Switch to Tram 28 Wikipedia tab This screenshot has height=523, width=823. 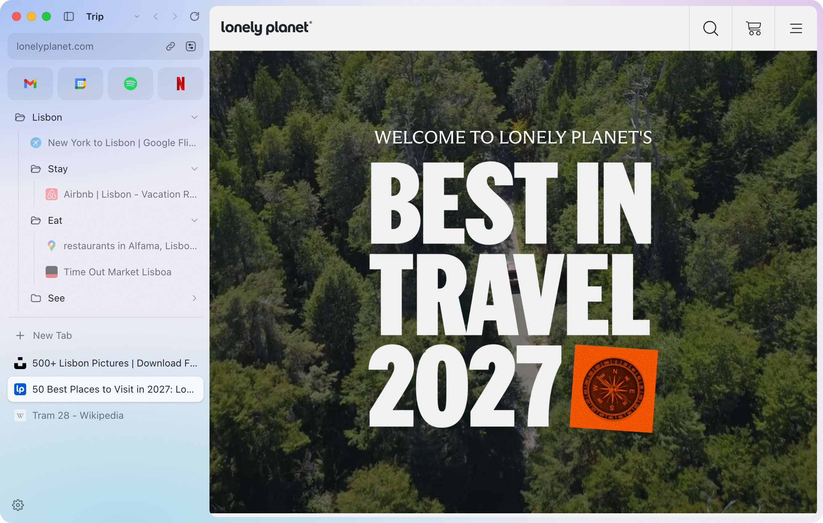point(105,415)
